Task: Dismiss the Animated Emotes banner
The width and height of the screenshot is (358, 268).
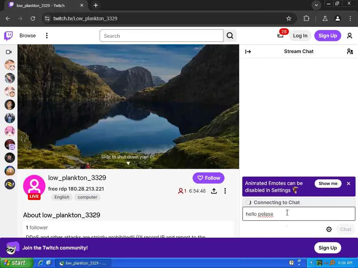Action: click(x=349, y=184)
